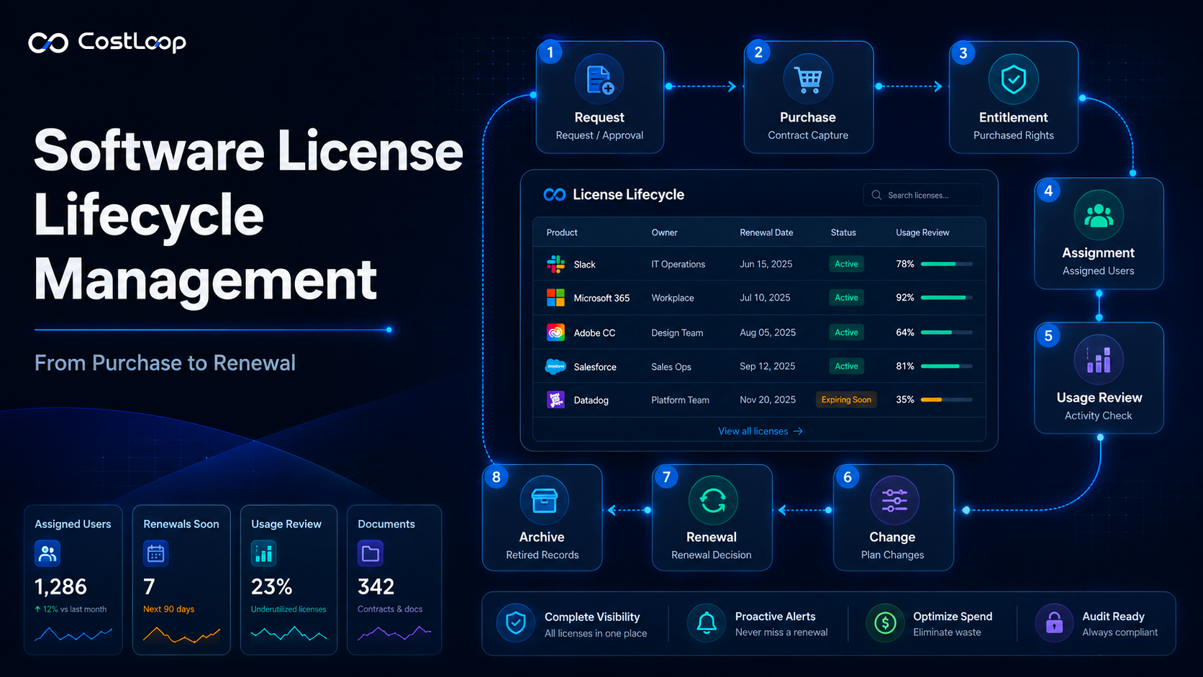Click the Microsoft 365 Active status badge

coord(846,298)
